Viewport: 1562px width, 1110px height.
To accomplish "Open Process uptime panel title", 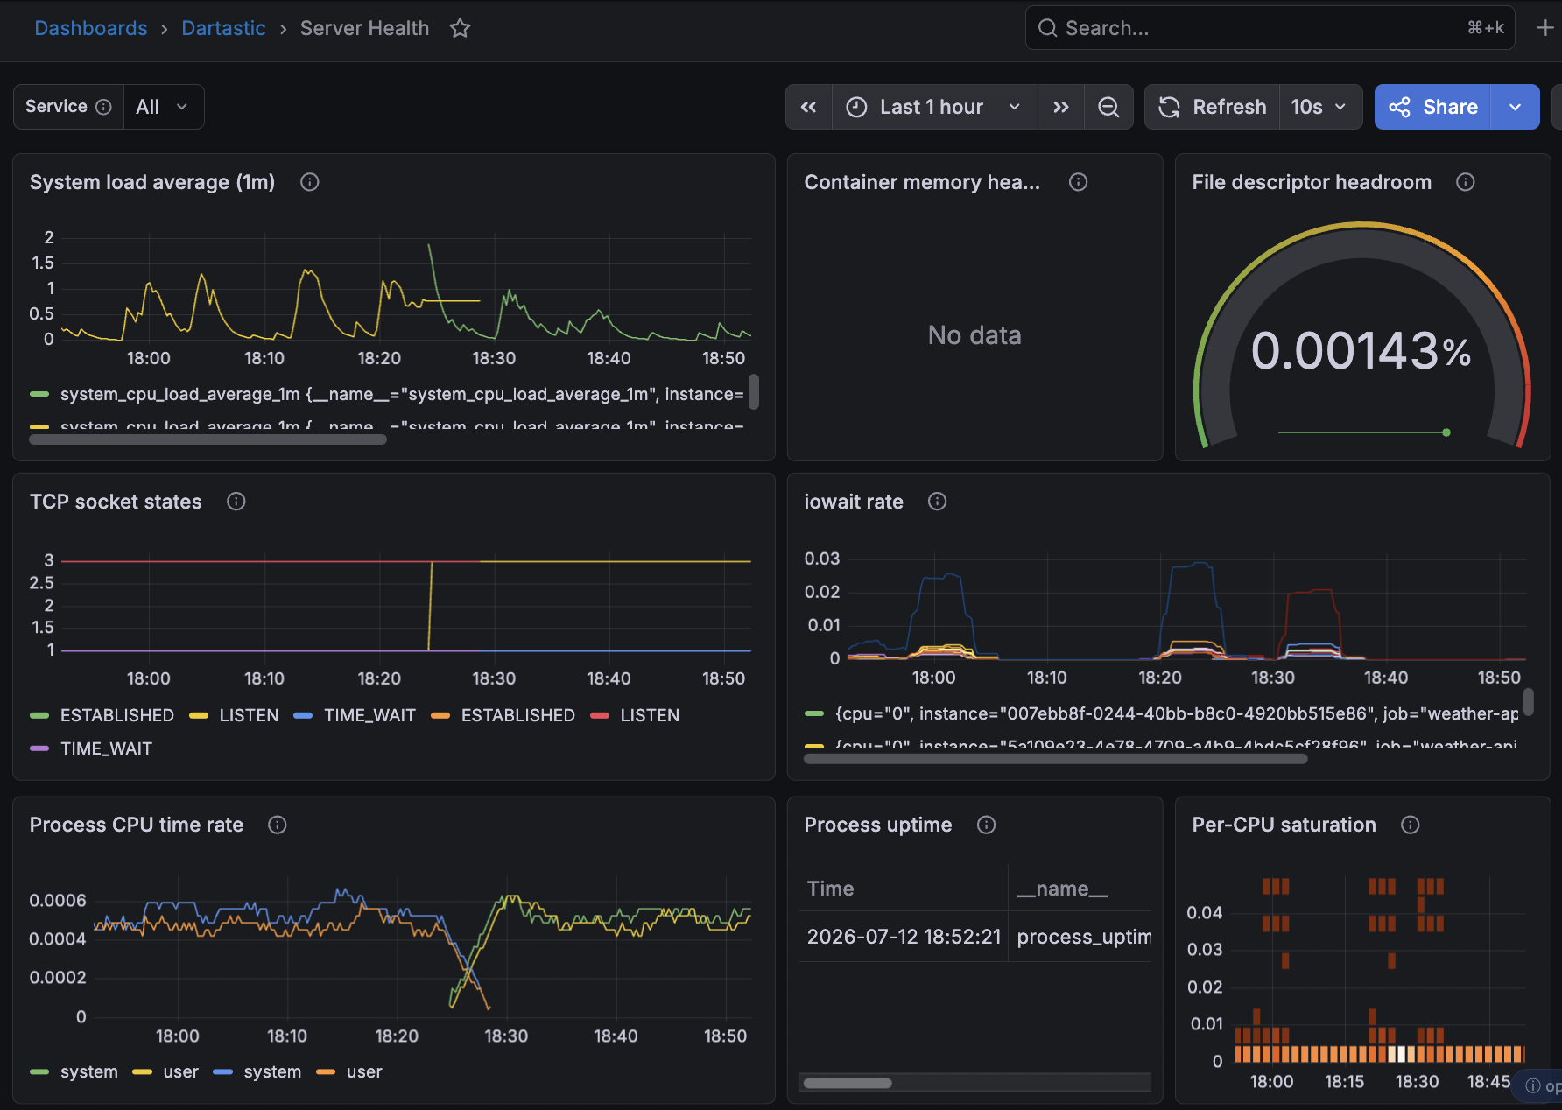I will [878, 825].
